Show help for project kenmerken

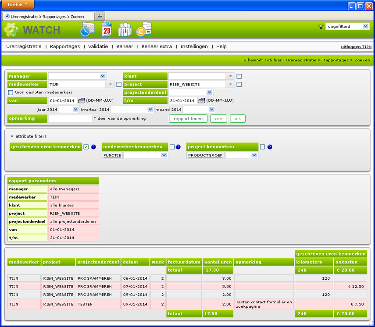click(270, 147)
